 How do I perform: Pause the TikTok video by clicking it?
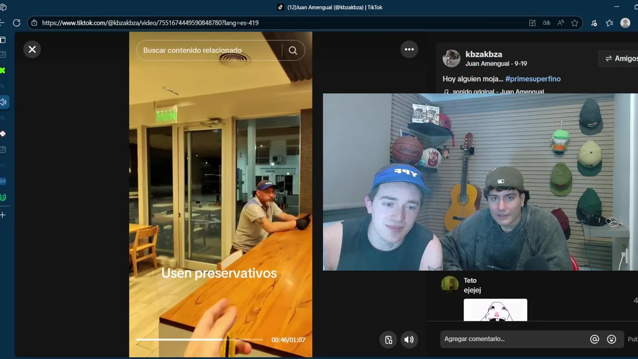tap(221, 194)
